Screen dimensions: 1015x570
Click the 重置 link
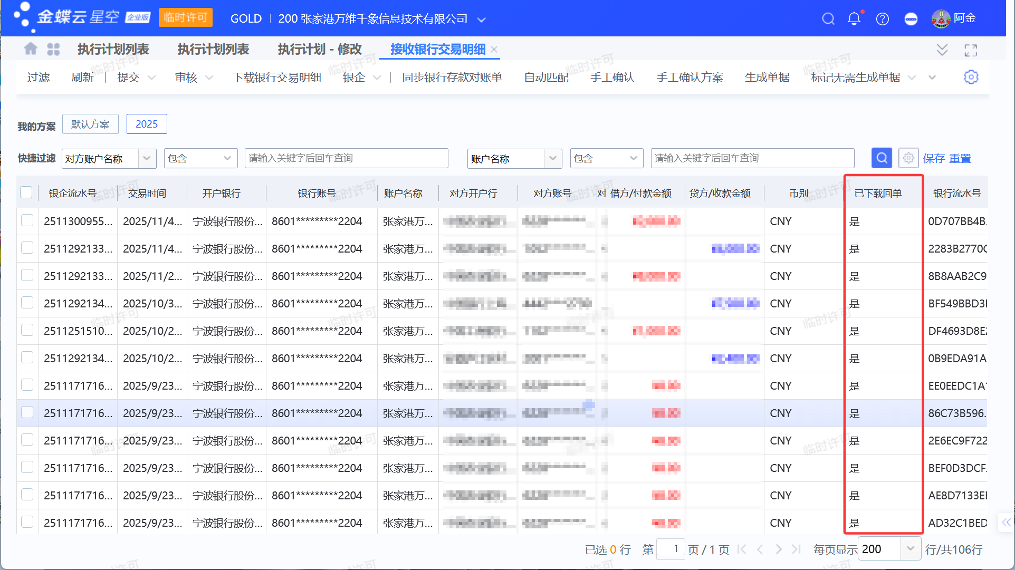pyautogui.click(x=960, y=158)
